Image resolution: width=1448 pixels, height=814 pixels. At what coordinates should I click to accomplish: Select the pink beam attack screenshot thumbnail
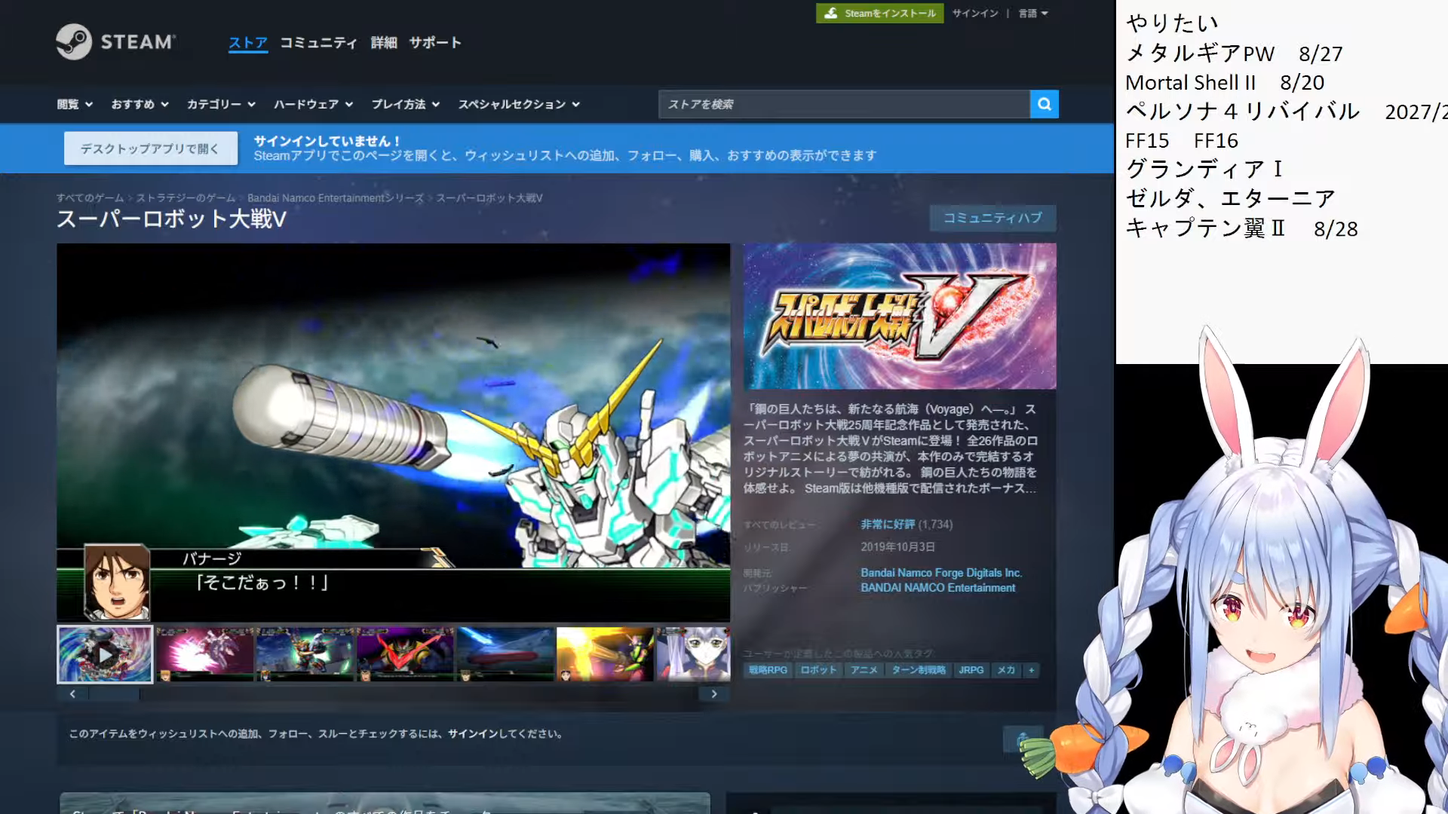pyautogui.click(x=205, y=654)
